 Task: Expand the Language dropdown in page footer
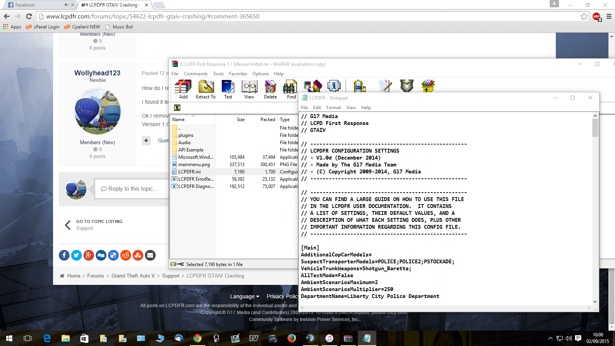[x=244, y=296]
